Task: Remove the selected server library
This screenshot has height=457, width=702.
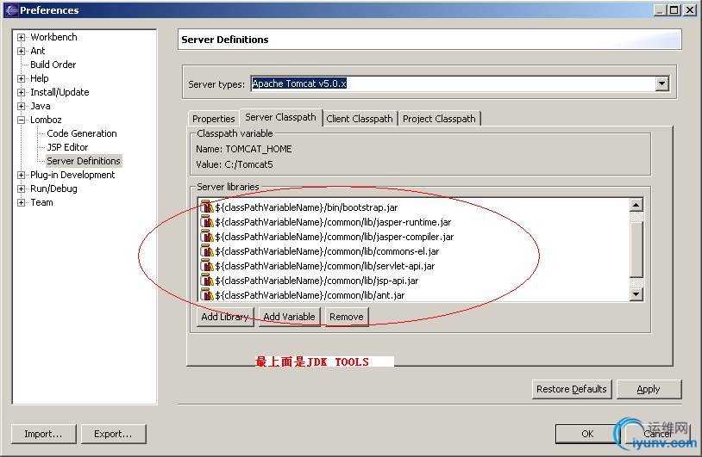Action: click(x=347, y=317)
